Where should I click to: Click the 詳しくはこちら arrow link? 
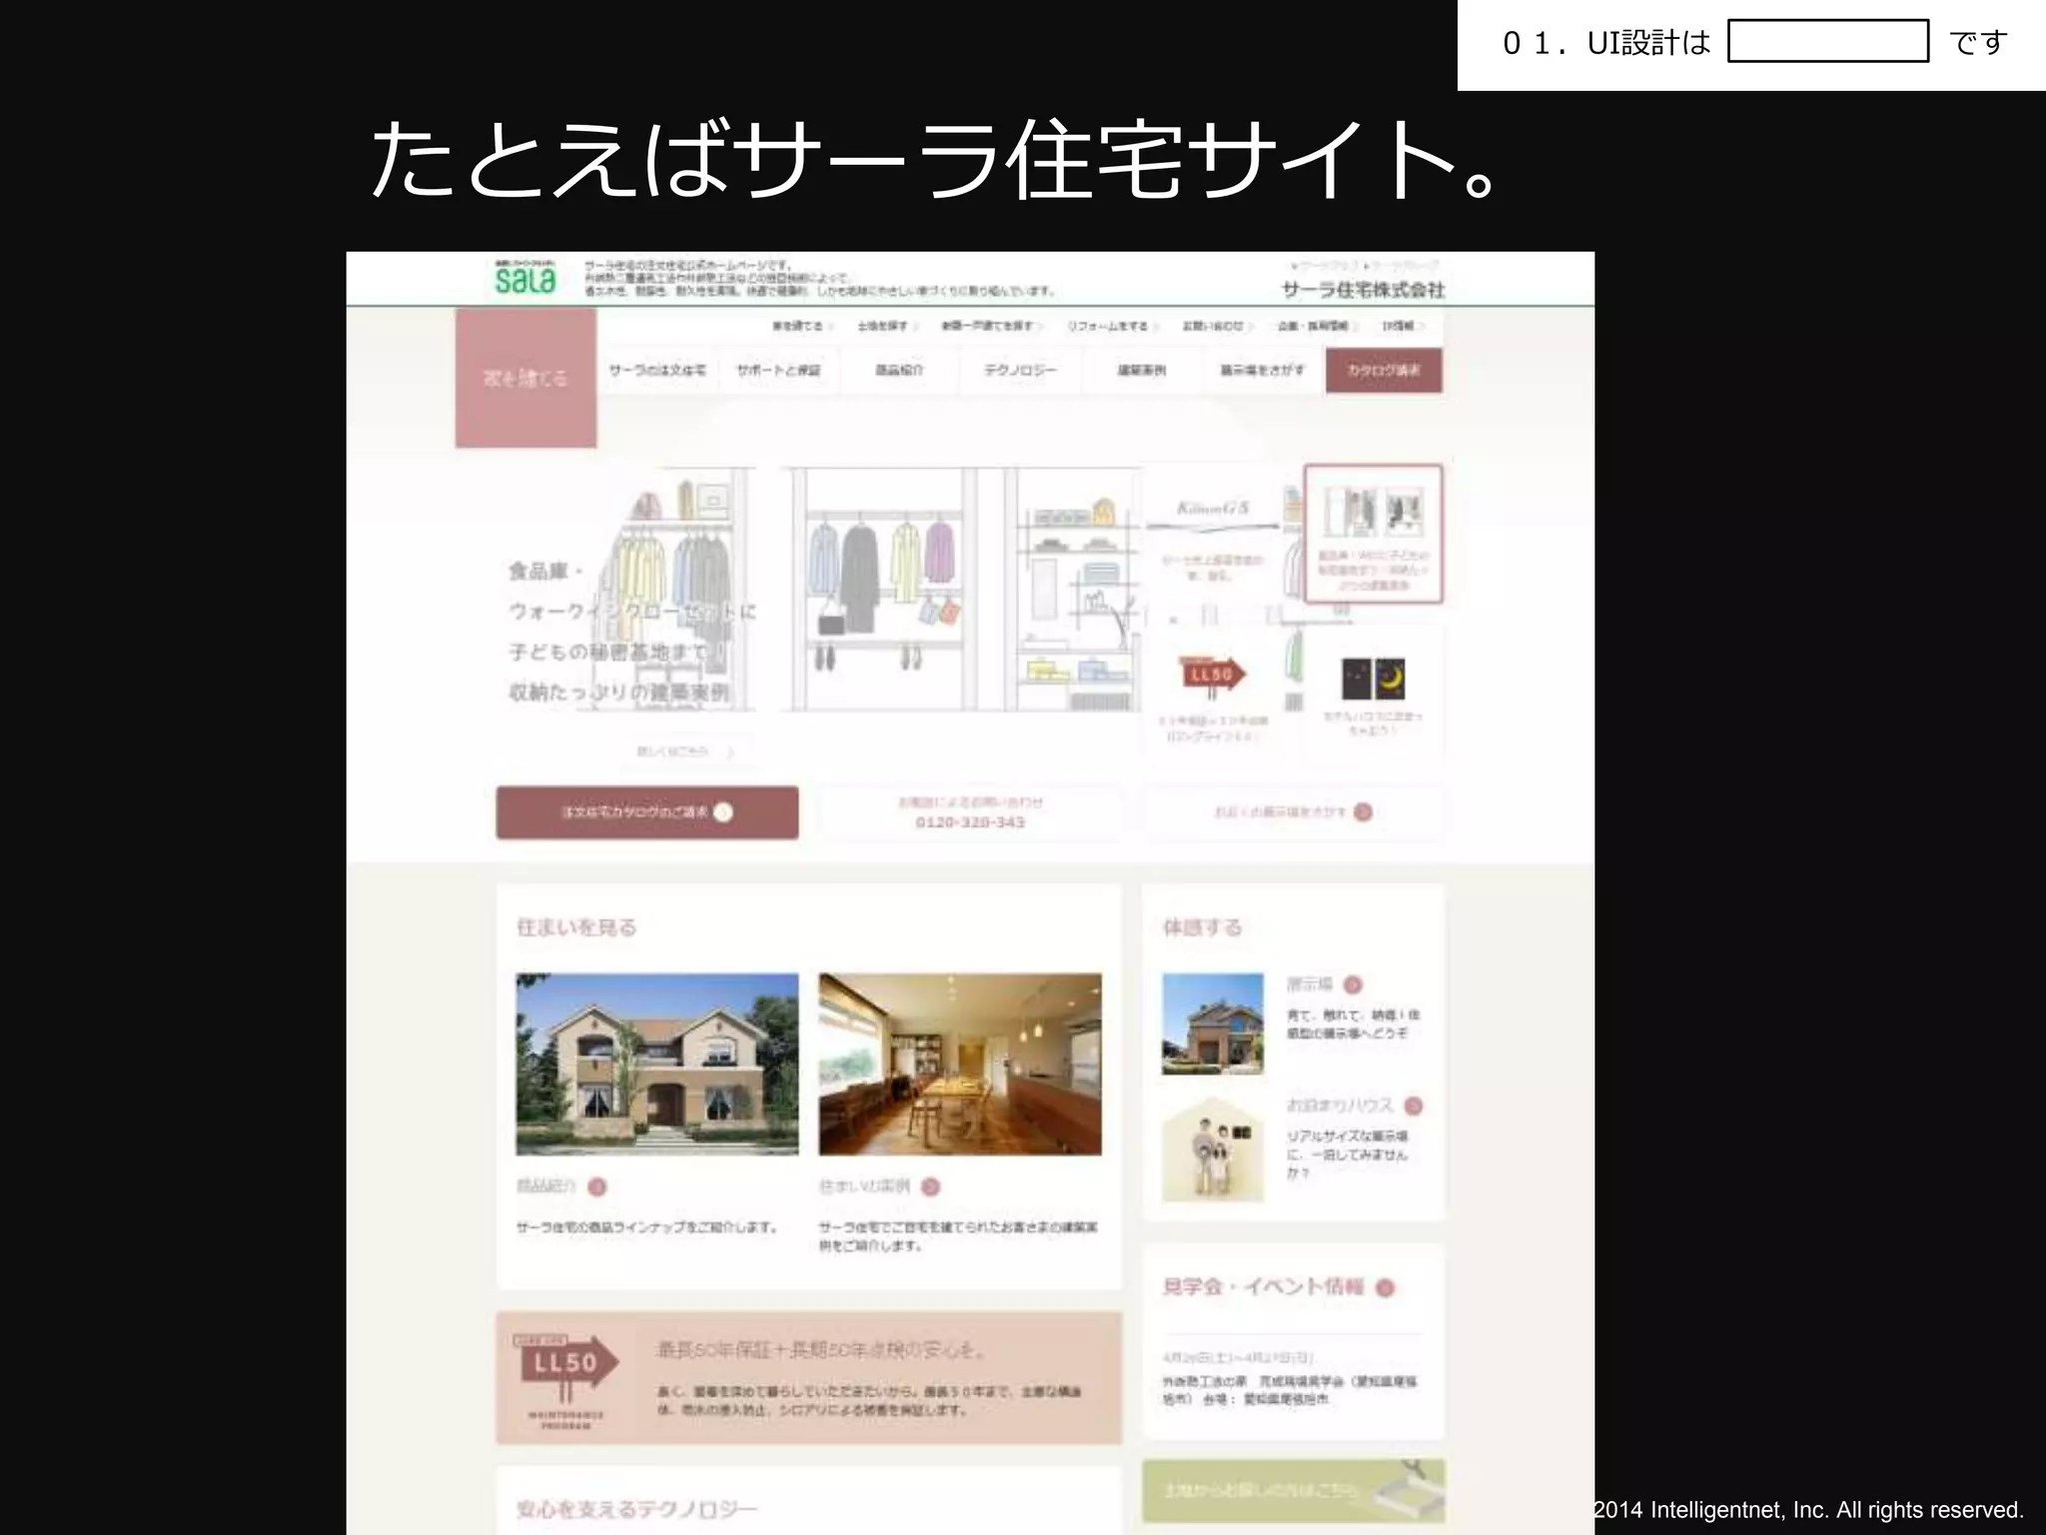pyautogui.click(x=685, y=752)
